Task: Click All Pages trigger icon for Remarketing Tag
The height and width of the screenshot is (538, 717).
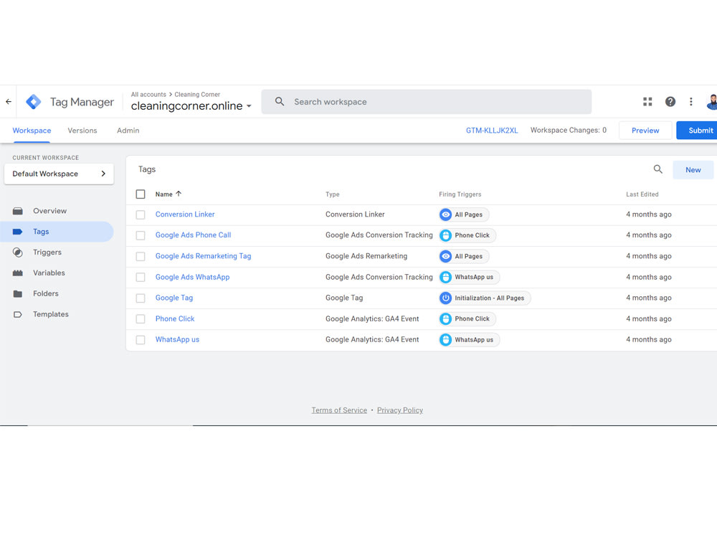Action: pos(445,256)
